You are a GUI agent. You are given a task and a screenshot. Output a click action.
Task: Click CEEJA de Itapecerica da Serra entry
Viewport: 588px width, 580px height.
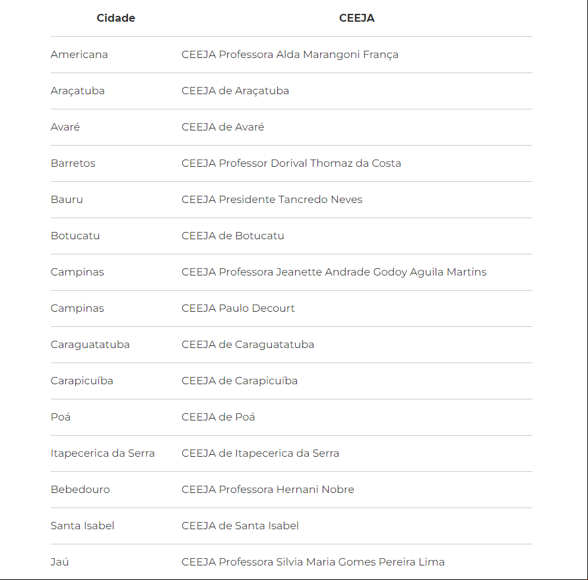click(x=260, y=453)
